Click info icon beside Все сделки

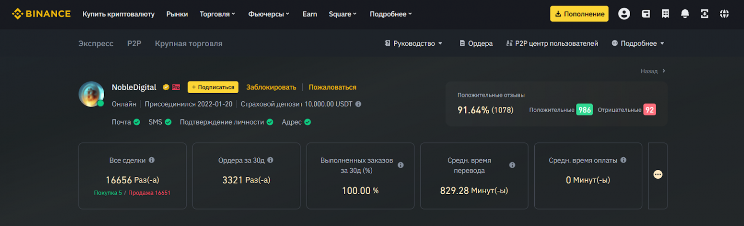(152, 160)
